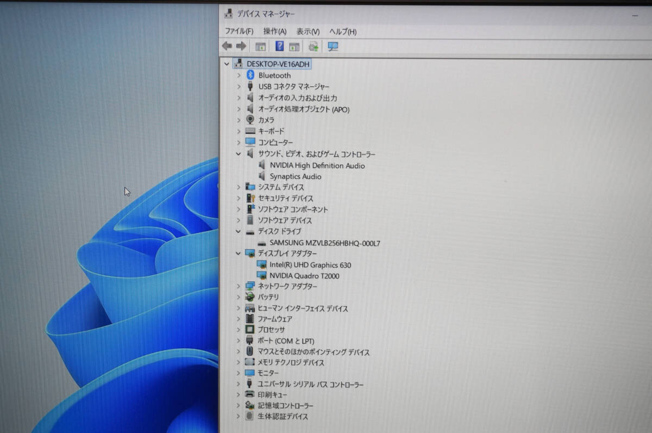The height and width of the screenshot is (433, 652).
Task: Click the バッテリ category icon
Action: coord(250,297)
